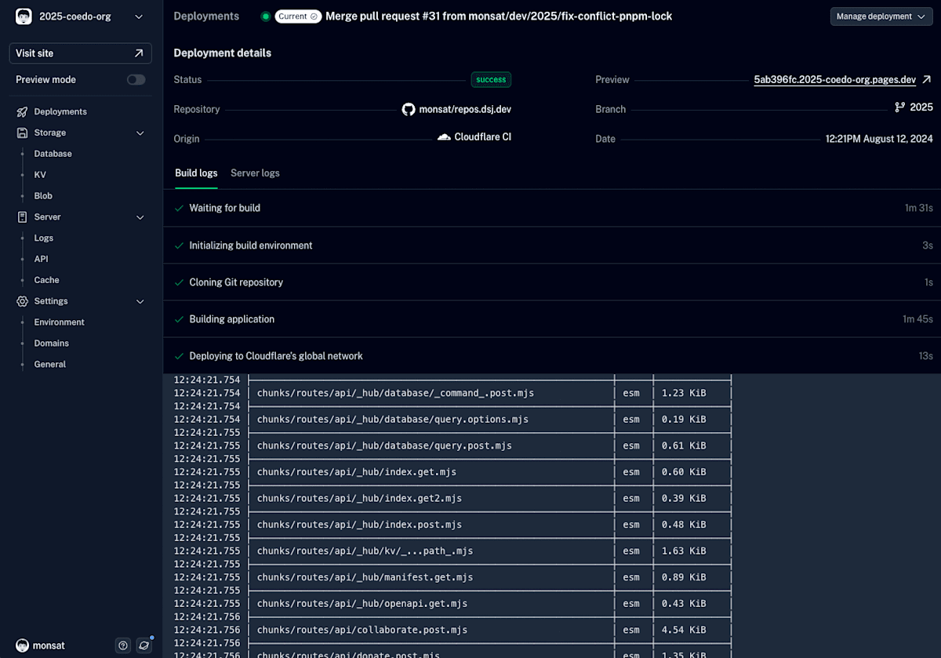Click the help question mark icon

pos(122,645)
